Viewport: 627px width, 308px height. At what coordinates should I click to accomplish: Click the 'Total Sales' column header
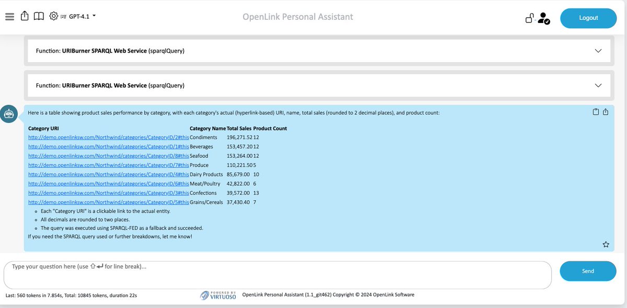coord(239,128)
